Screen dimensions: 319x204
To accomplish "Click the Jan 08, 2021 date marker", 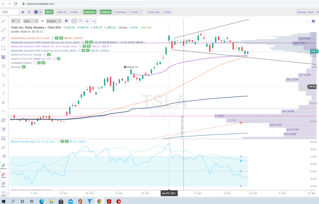I will (x=169, y=193).
